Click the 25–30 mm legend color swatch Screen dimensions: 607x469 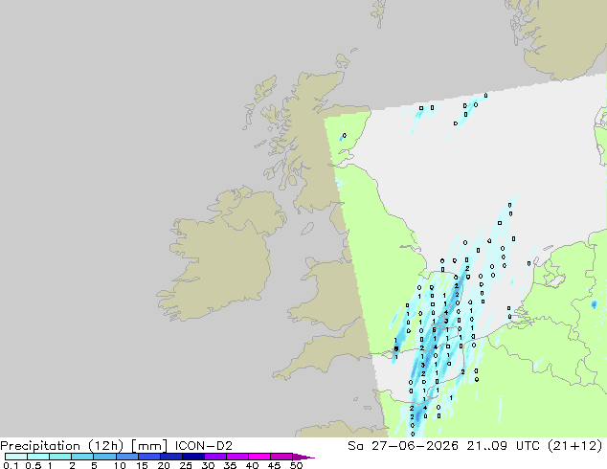point(193,457)
